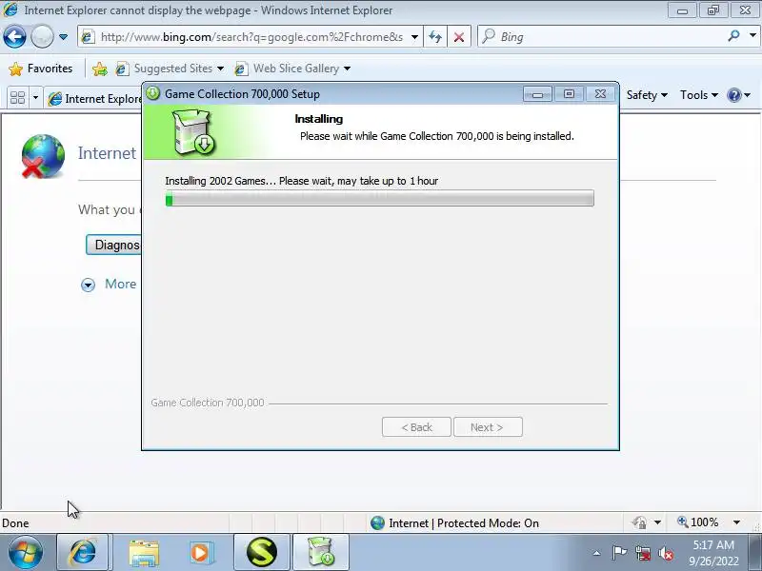Open the zoom level dropdown arrow
The height and width of the screenshot is (571, 762).
click(x=736, y=522)
